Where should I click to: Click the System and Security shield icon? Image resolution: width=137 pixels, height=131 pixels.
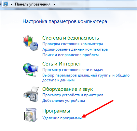click(x=31, y=43)
